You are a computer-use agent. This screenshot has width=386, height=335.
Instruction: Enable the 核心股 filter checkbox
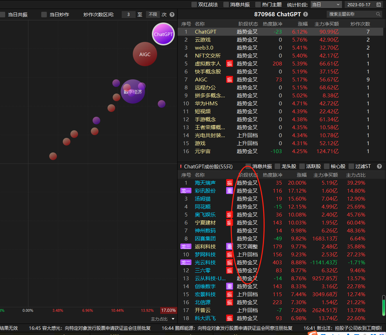tap(327, 166)
